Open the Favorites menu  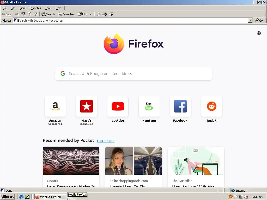[x=35, y=8]
